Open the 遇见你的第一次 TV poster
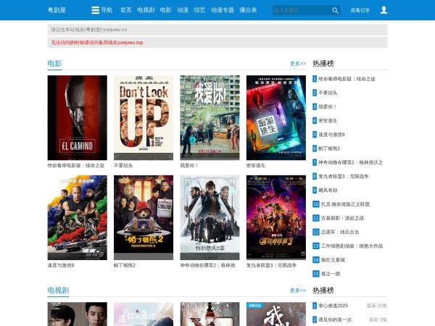This screenshot has width=435, height=326. coord(144,314)
